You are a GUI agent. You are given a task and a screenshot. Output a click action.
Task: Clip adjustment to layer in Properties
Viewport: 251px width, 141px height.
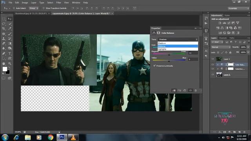tap(174, 90)
